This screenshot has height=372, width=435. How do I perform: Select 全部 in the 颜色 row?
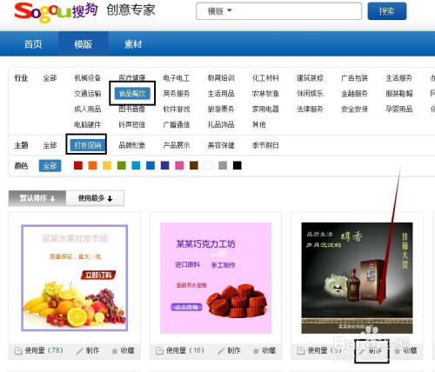click(x=50, y=166)
